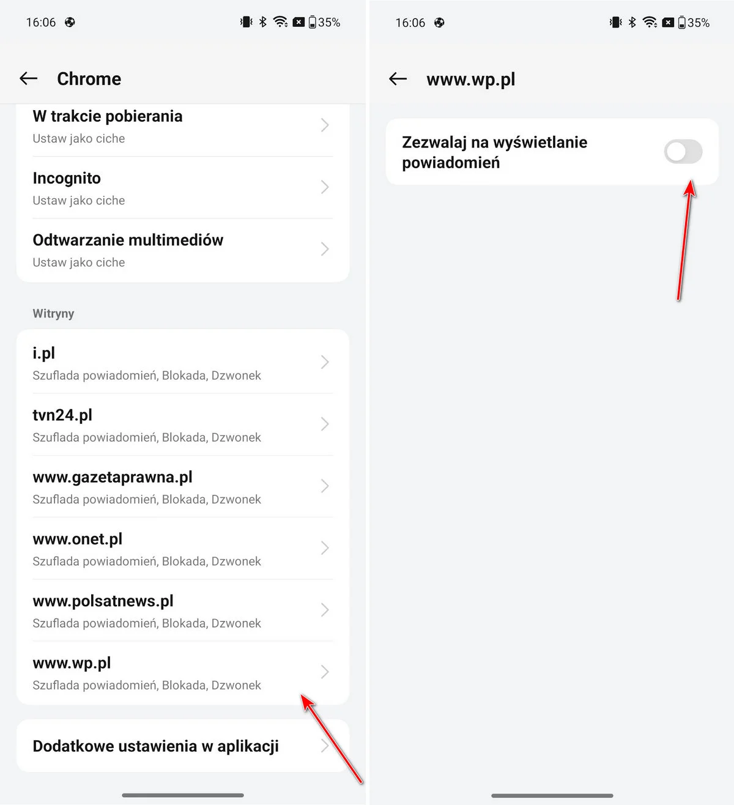Click the crossed-out network icon in the status bar

(298, 22)
